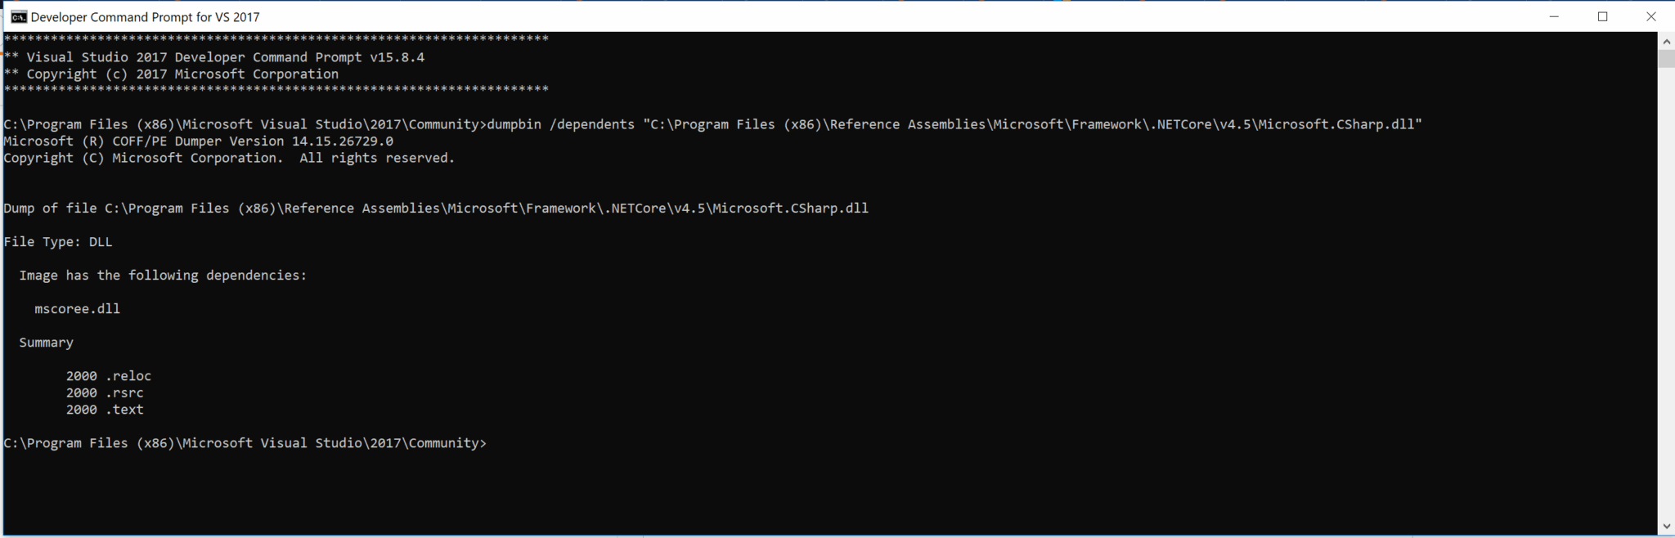Click the Summary section heading
Screen dimensions: 1675x538
tap(46, 342)
